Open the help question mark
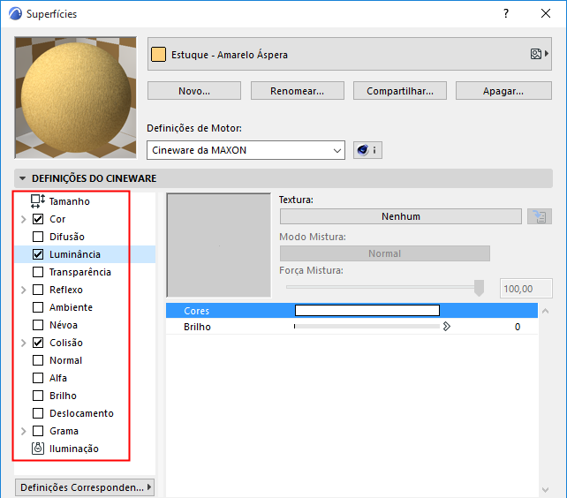 coord(506,13)
